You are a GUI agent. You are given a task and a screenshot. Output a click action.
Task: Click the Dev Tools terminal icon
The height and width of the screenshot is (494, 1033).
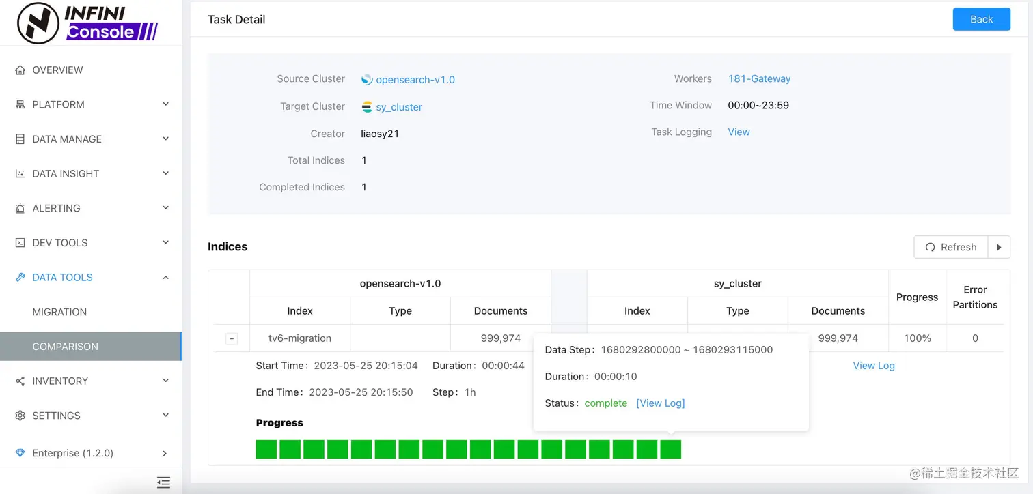pos(20,243)
